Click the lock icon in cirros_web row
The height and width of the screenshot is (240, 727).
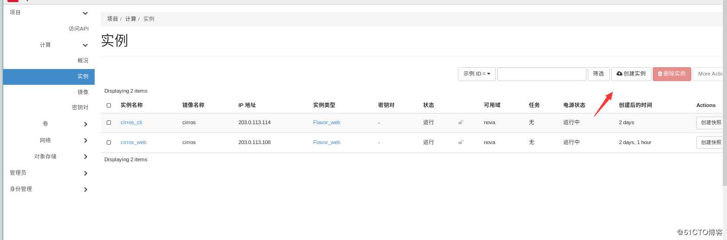pos(461,142)
